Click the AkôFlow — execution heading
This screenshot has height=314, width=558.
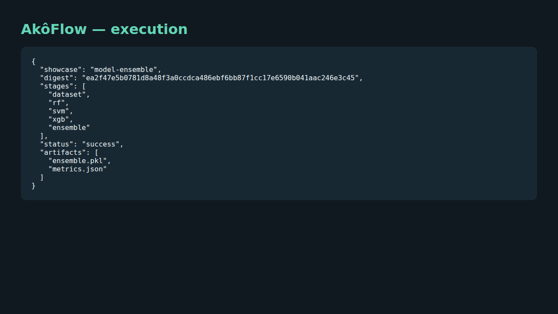point(104,29)
